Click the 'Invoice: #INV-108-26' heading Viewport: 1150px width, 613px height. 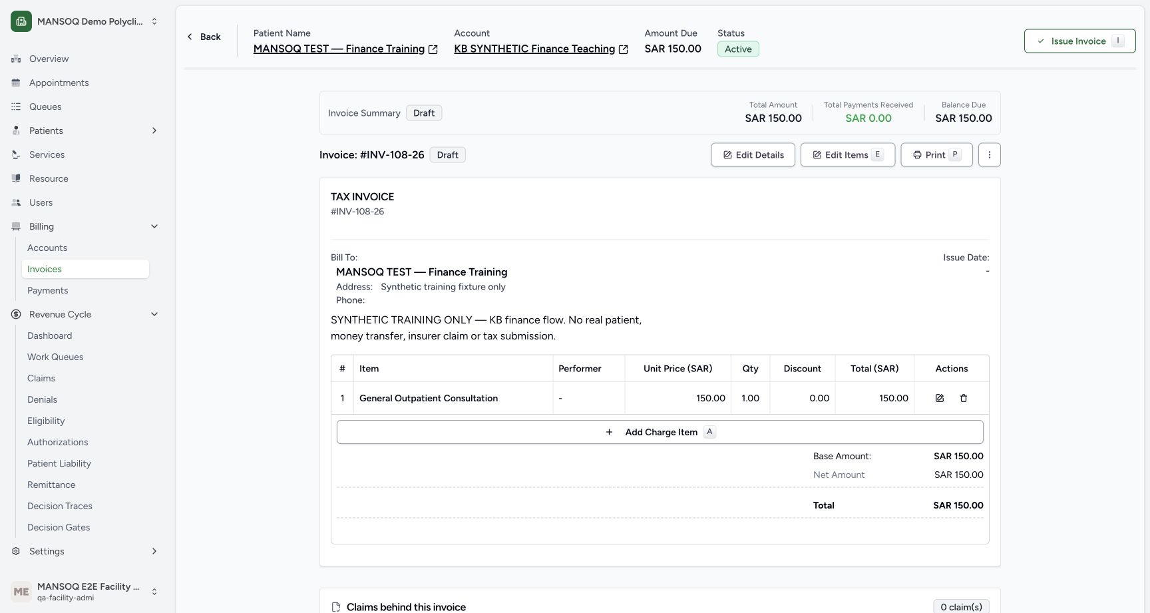pyautogui.click(x=372, y=155)
